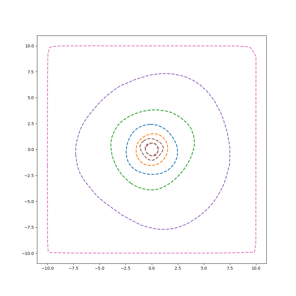Click the x-axis tick label 5.0
Image resolution: width=296 pixels, height=296 pixels.
(x=204, y=268)
